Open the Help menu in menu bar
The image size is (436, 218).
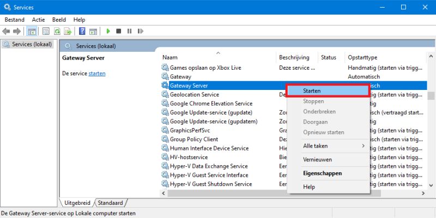[79, 20]
